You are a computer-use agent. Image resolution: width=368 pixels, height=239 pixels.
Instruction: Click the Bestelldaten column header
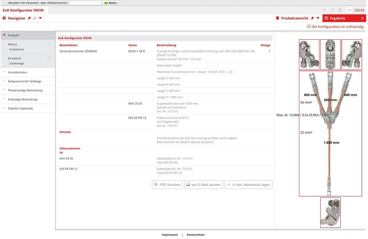68,45
